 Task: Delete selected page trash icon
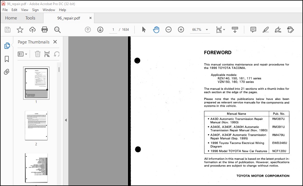(x=38, y=54)
